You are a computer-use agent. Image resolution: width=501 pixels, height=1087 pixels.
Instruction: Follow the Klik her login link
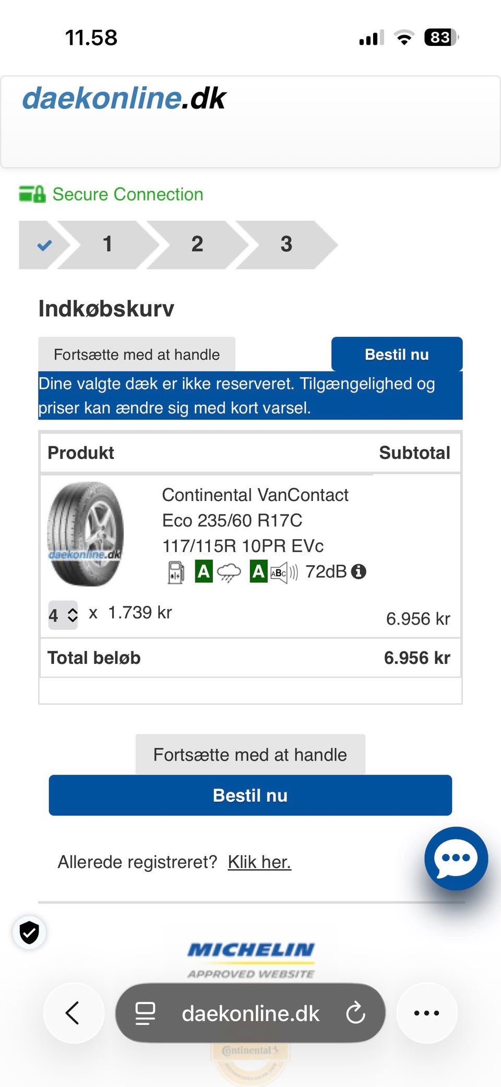click(x=259, y=862)
